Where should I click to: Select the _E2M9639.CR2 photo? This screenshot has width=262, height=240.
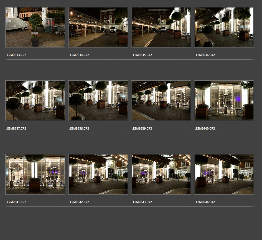161,101
